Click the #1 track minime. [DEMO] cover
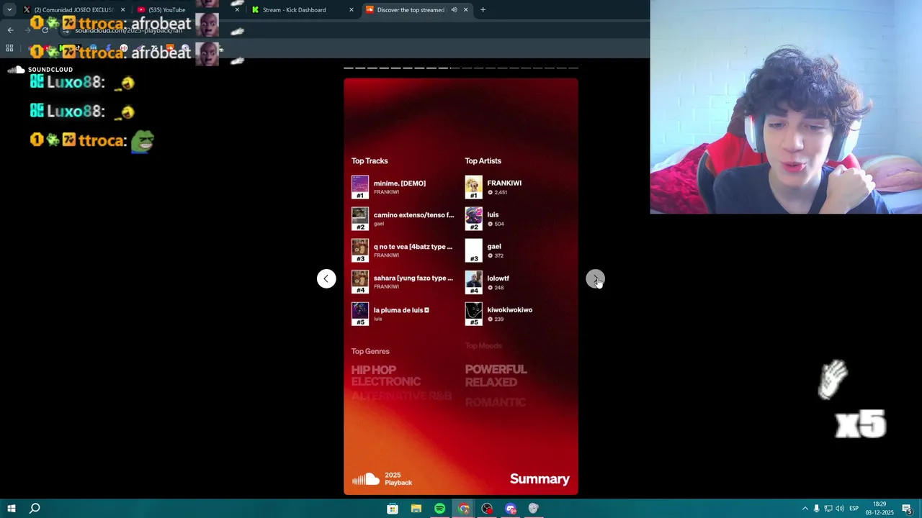Image resolution: width=922 pixels, height=518 pixels. [x=360, y=187]
